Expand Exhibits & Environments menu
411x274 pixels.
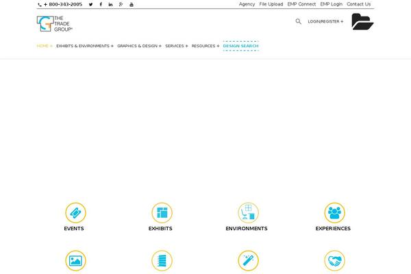pos(85,46)
